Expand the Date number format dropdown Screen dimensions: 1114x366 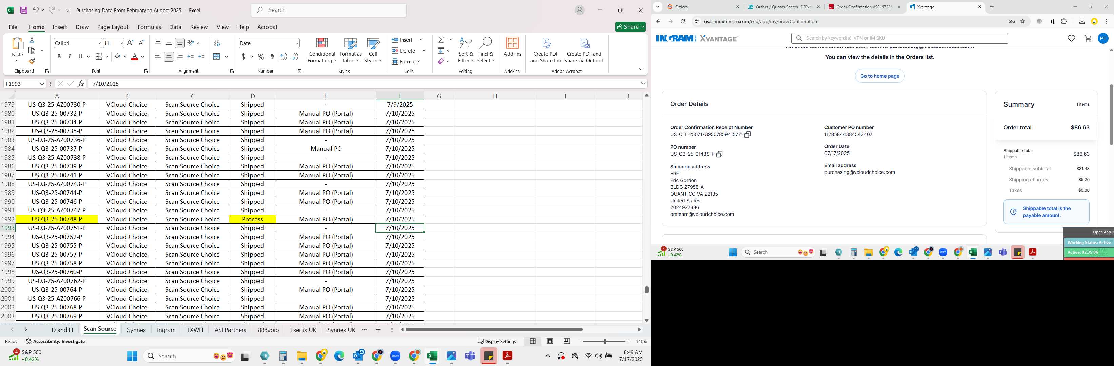(x=297, y=43)
